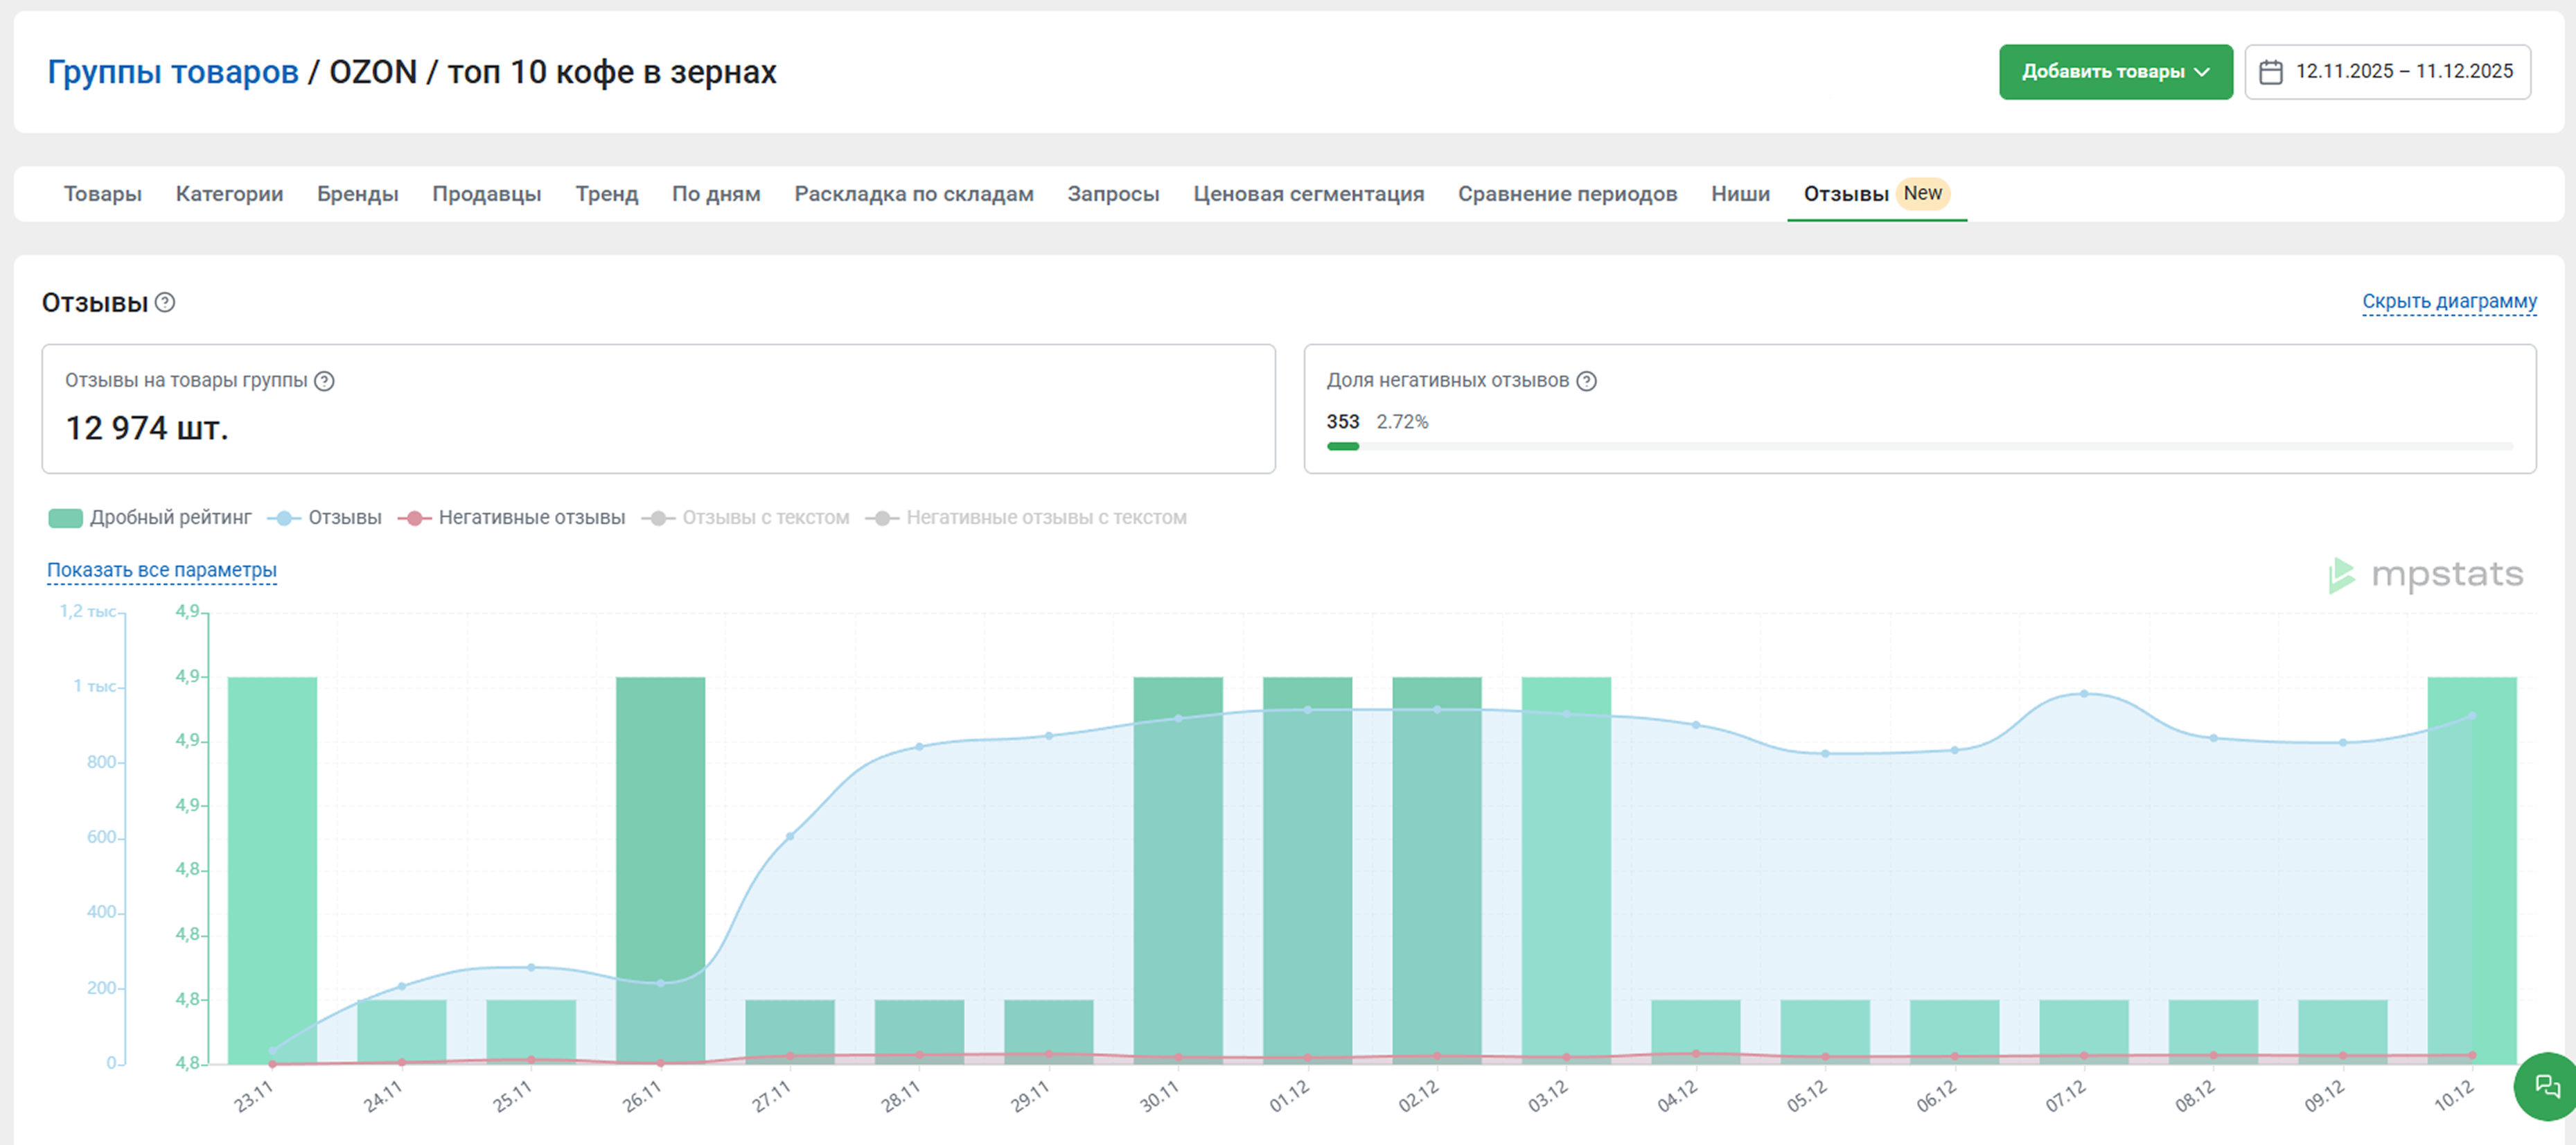Switch to Ценовая сегментация tab
2576x1145 pixels.
pos(1308,194)
